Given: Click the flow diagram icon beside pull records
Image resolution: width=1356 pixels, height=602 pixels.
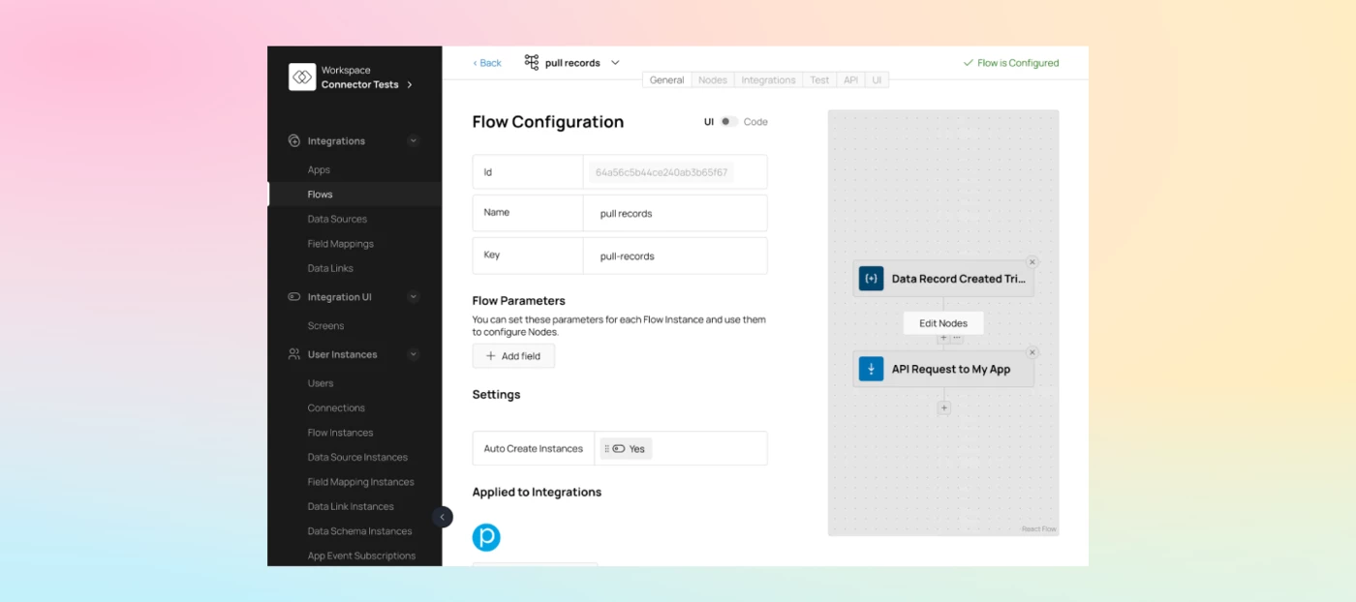Looking at the screenshot, I should click(532, 62).
